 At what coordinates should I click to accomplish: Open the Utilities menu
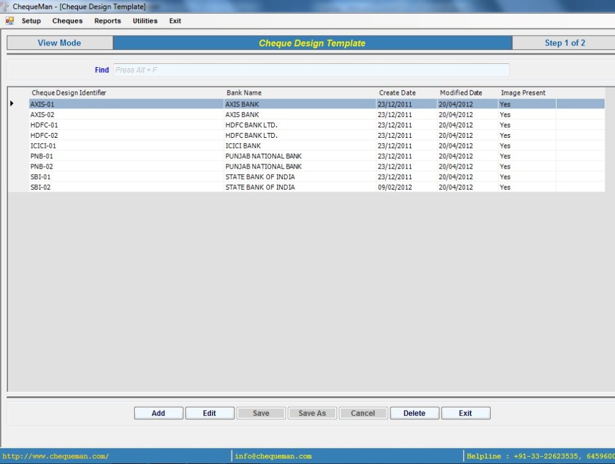coord(145,21)
